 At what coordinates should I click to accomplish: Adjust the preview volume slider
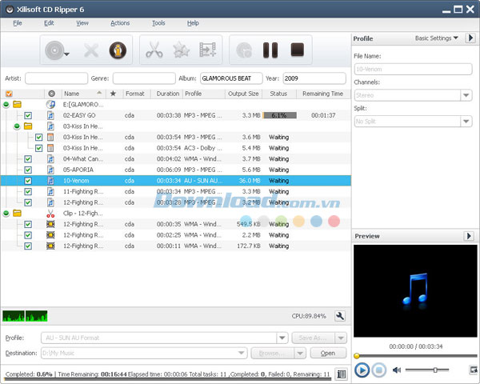436,370
